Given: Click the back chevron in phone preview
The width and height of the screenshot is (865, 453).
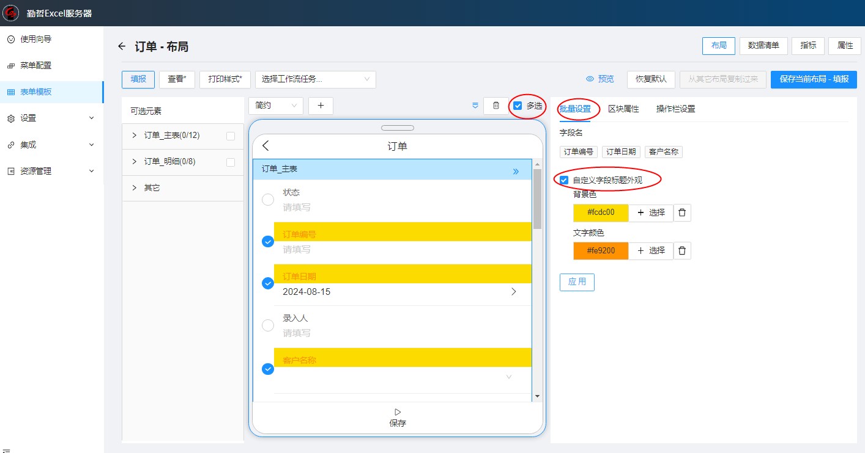Looking at the screenshot, I should (265, 146).
